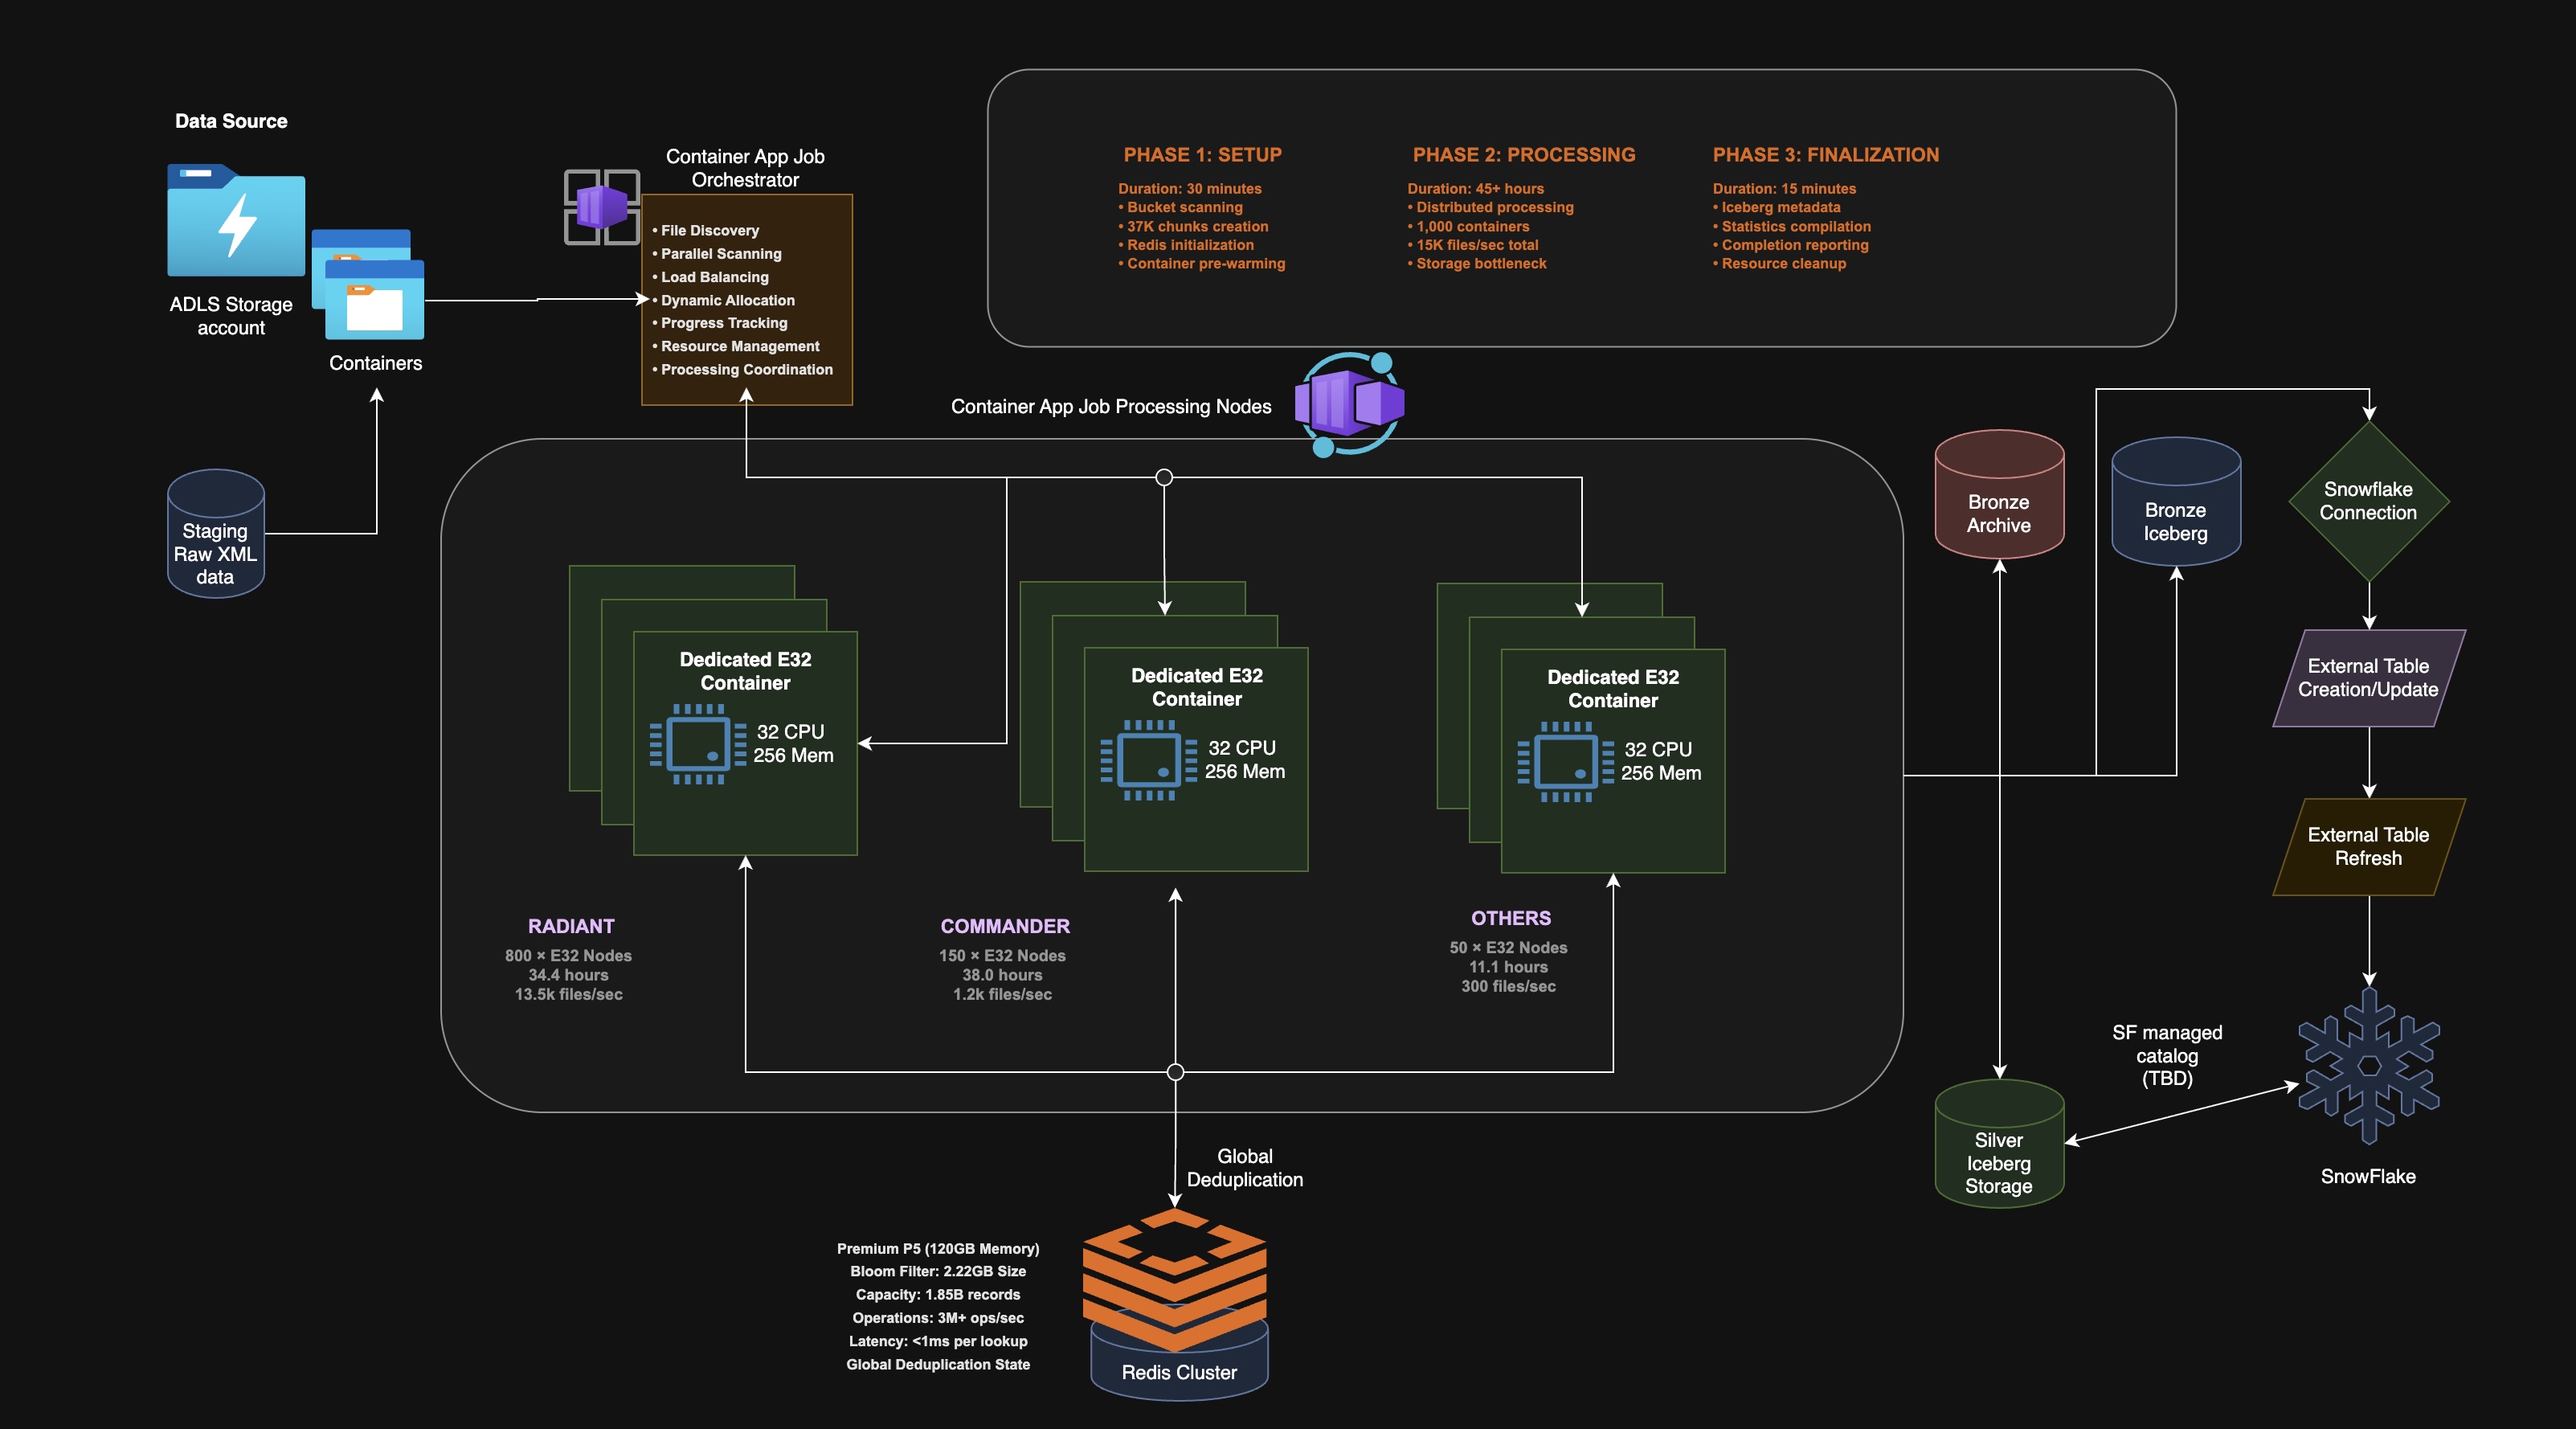Click the Global Deduplication State text

938,1364
